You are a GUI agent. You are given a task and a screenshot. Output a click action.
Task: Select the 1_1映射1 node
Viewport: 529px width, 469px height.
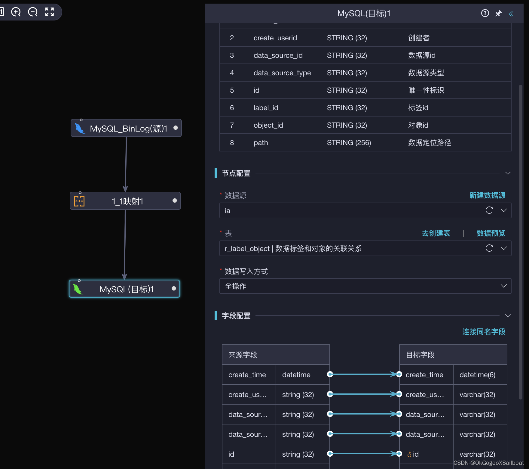[x=125, y=201]
